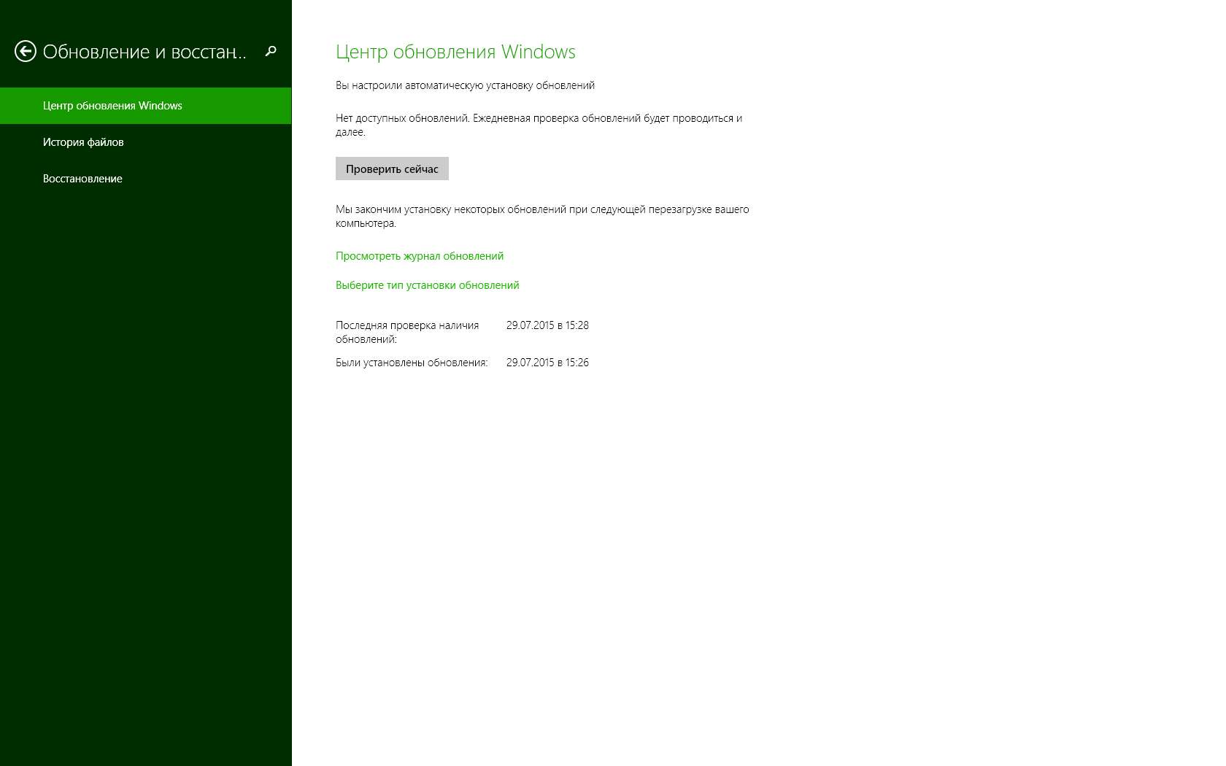This screenshot has height=766, width=1226.
Task: Click the pending restart notice beginning Мы закончим
Action: 542,209
